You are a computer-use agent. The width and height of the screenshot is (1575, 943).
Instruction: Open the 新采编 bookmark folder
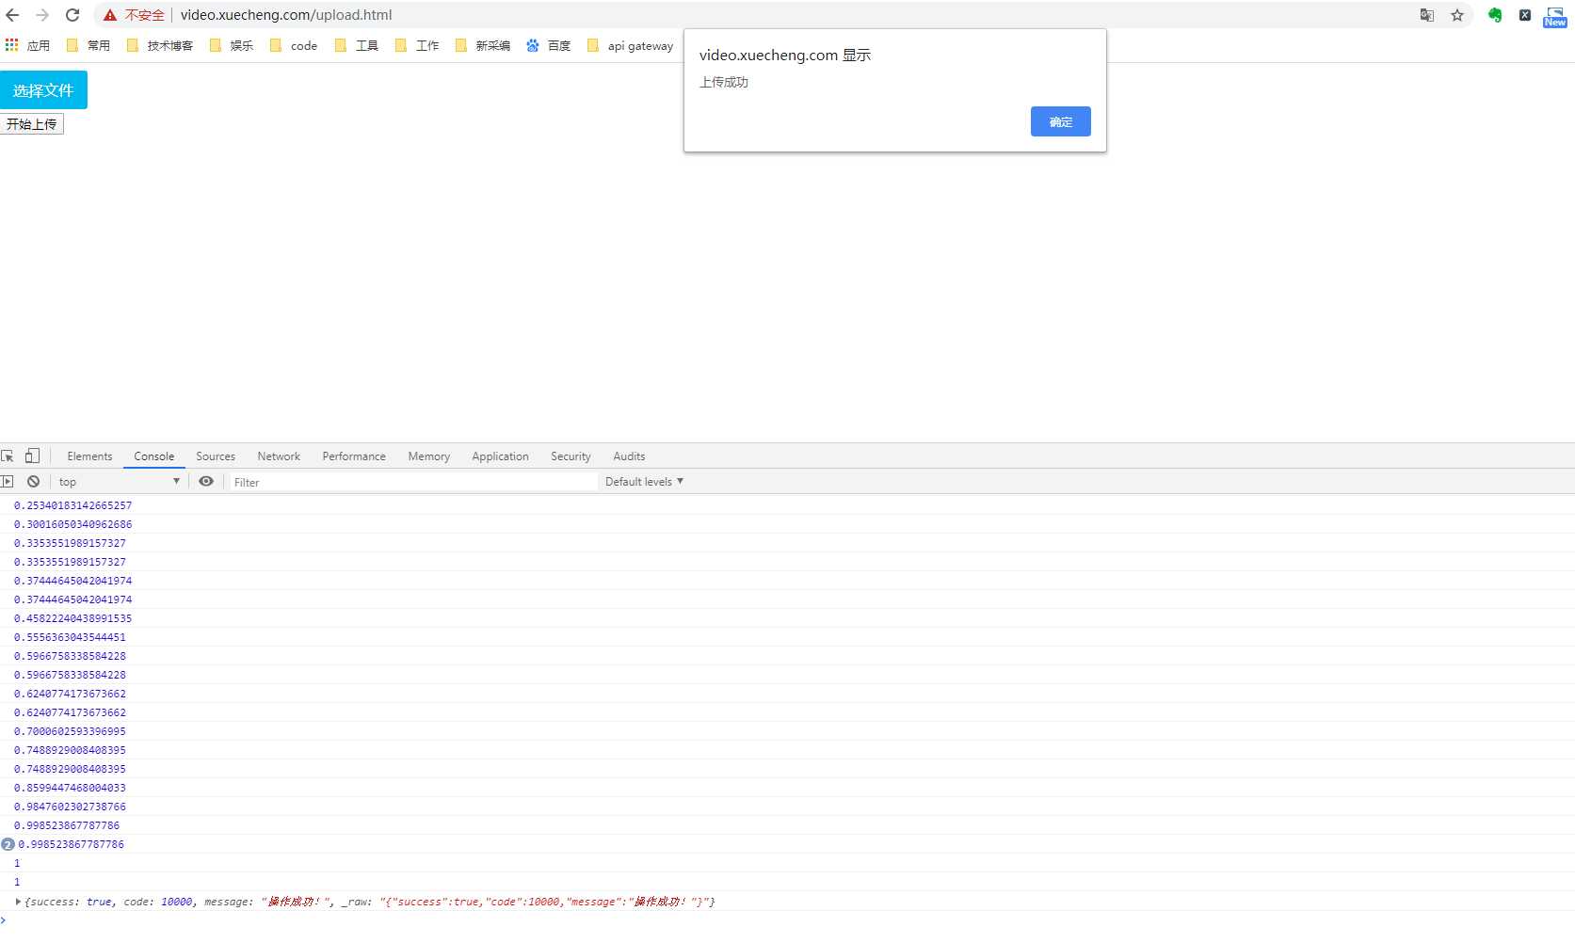pyautogui.click(x=482, y=45)
